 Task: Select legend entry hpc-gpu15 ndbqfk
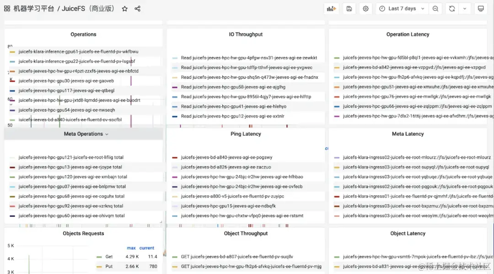tap(228, 206)
